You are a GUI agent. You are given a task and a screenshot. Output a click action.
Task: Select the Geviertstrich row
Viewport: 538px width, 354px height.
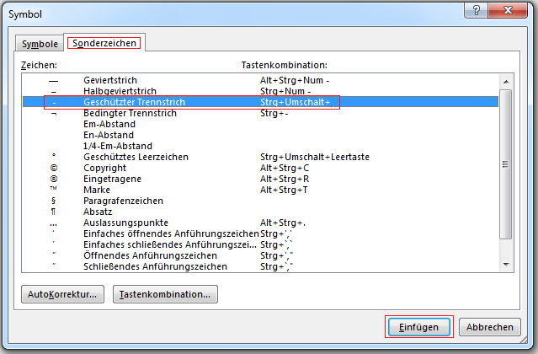260,80
